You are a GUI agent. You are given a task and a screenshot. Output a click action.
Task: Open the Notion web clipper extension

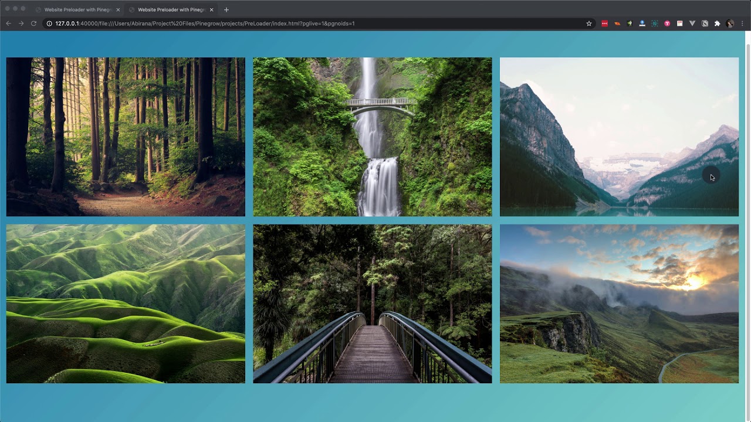tap(705, 23)
